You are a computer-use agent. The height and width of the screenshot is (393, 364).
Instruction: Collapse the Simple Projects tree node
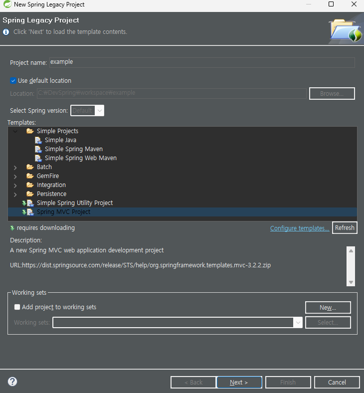point(15,131)
